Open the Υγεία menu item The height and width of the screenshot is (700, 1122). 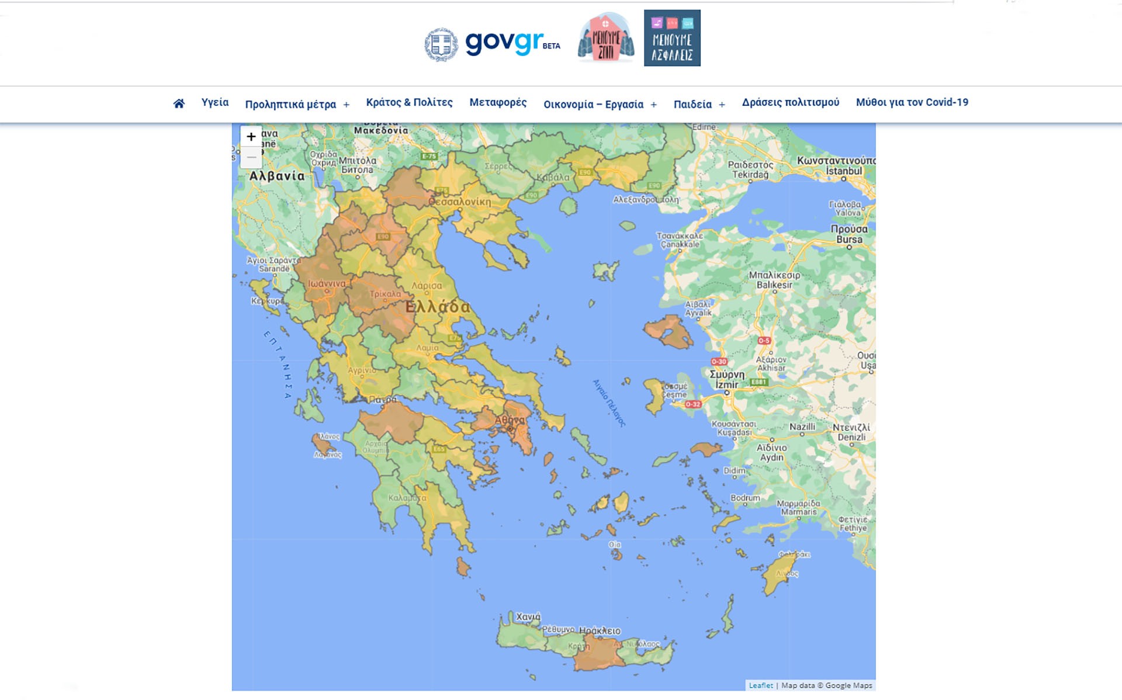click(x=214, y=102)
